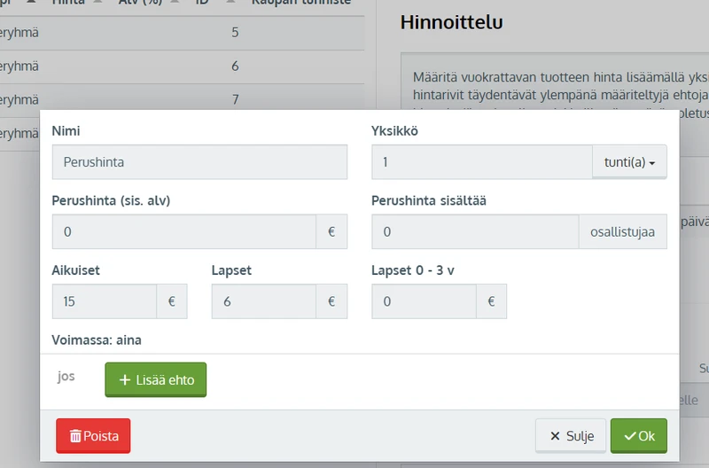Click the jos condition label
The width and height of the screenshot is (709, 468).
(x=66, y=376)
